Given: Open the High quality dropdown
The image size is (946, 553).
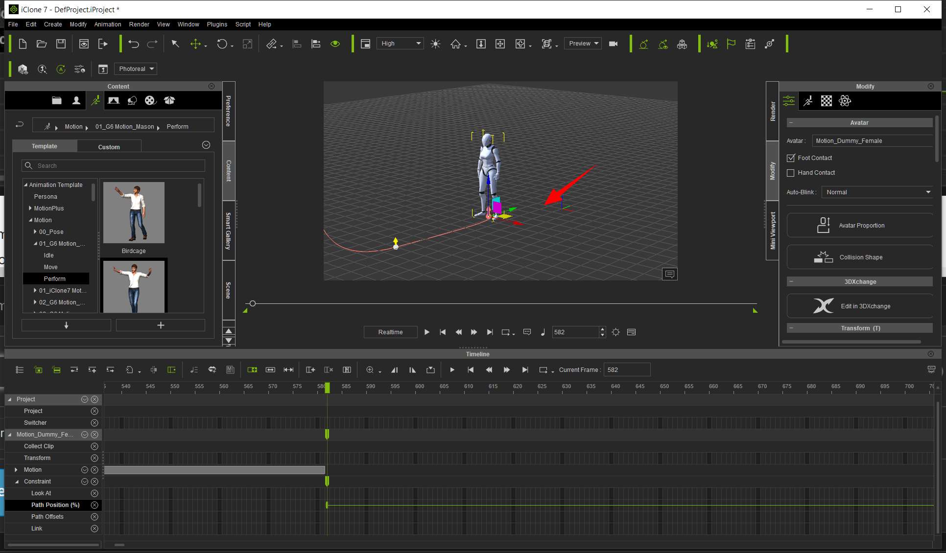Looking at the screenshot, I should click(x=400, y=44).
